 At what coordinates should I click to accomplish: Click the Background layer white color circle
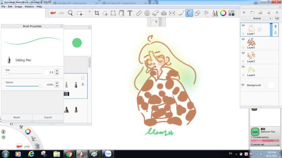point(271,85)
